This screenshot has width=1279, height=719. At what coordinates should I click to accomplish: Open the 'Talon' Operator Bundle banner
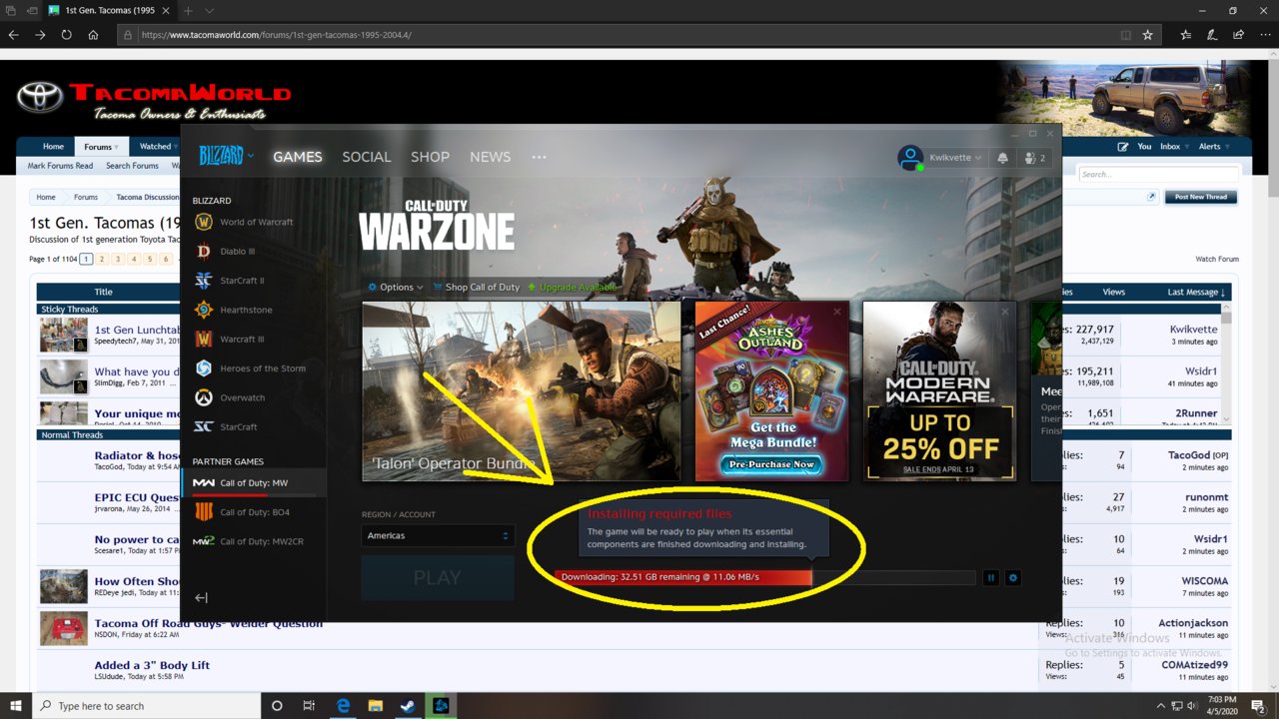(522, 391)
